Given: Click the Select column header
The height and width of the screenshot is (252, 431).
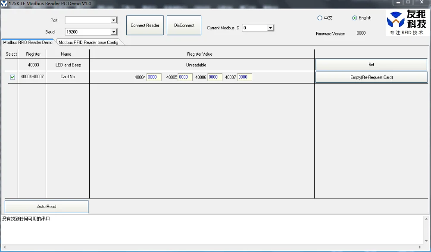Looking at the screenshot, I should pos(11,54).
